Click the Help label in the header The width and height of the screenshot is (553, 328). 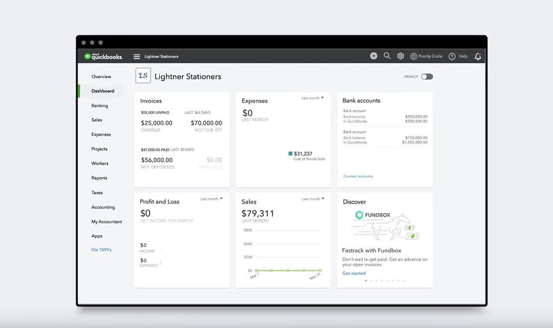coord(463,56)
